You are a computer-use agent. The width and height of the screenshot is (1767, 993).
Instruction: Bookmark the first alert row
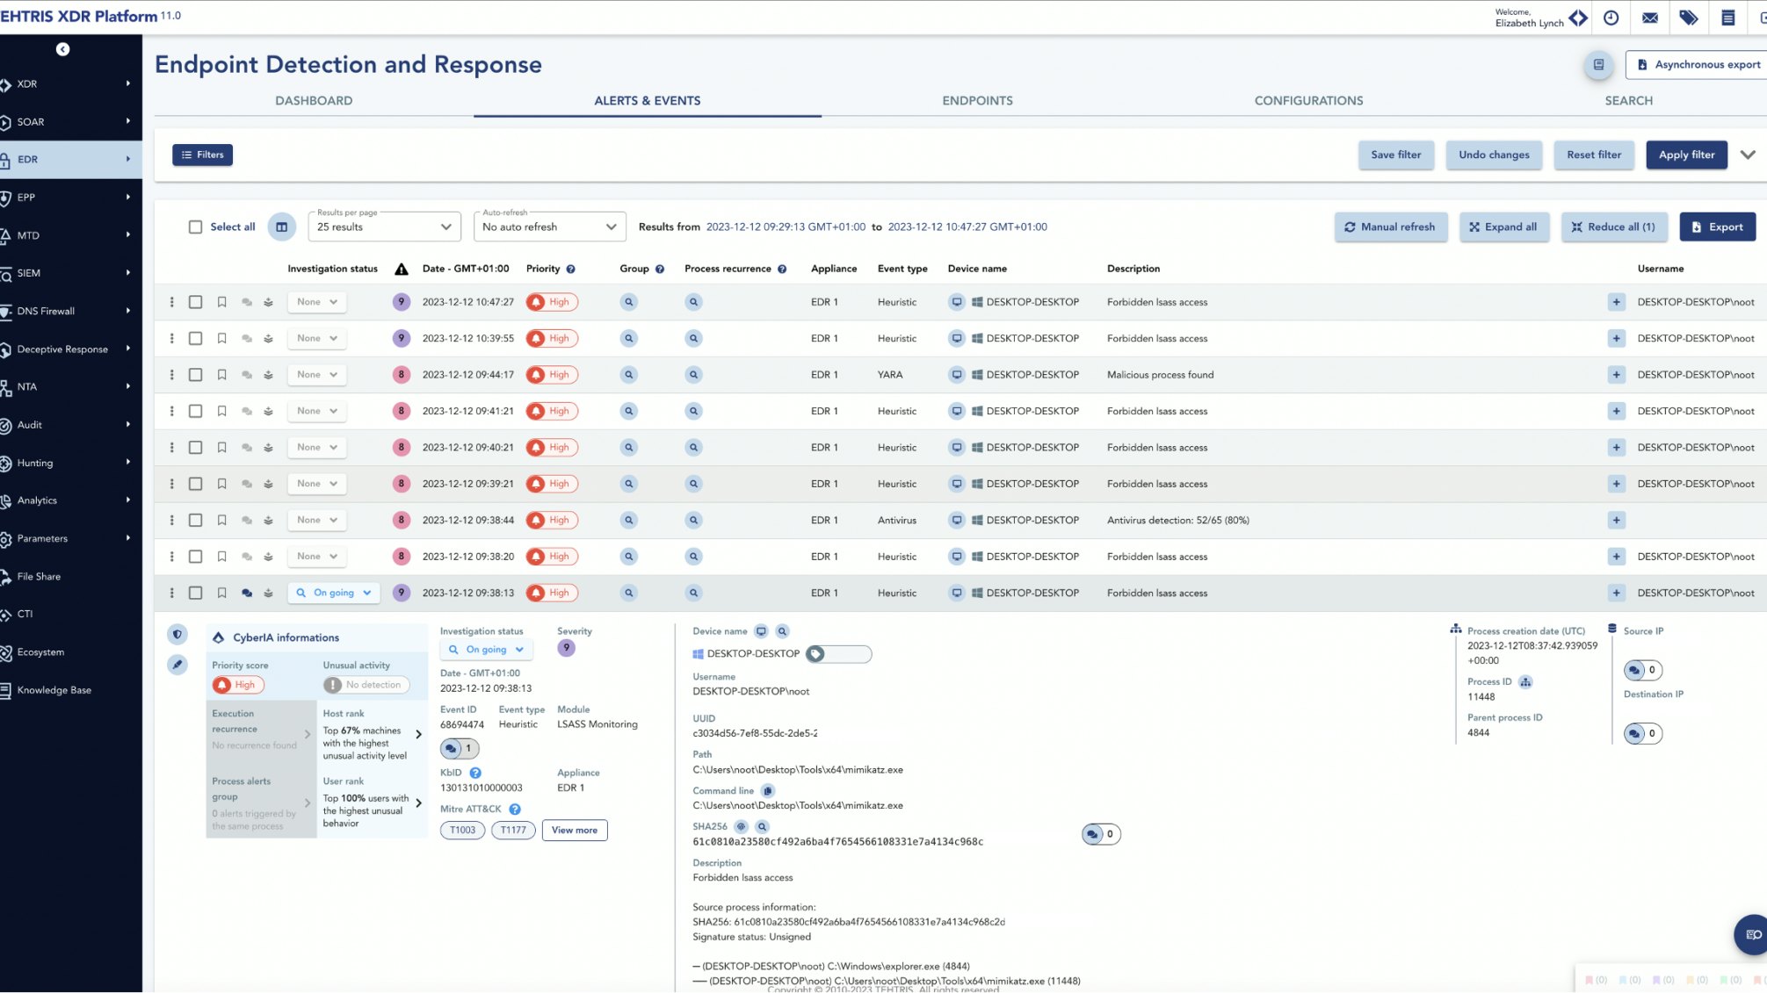(x=221, y=301)
